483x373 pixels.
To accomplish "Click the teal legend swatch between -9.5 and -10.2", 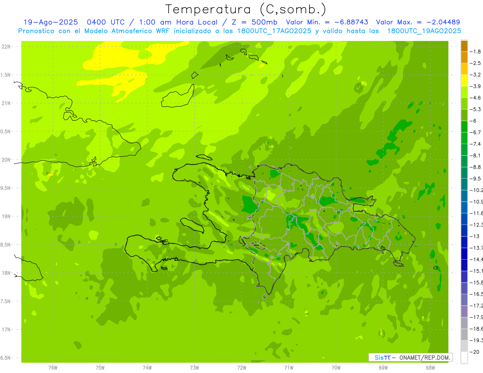I will (464, 184).
